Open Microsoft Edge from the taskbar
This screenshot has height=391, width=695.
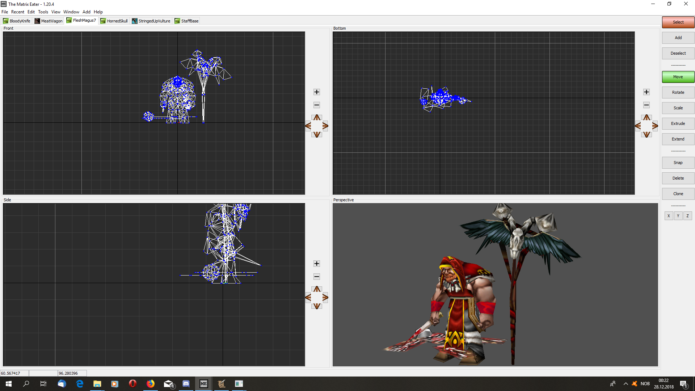coord(80,384)
